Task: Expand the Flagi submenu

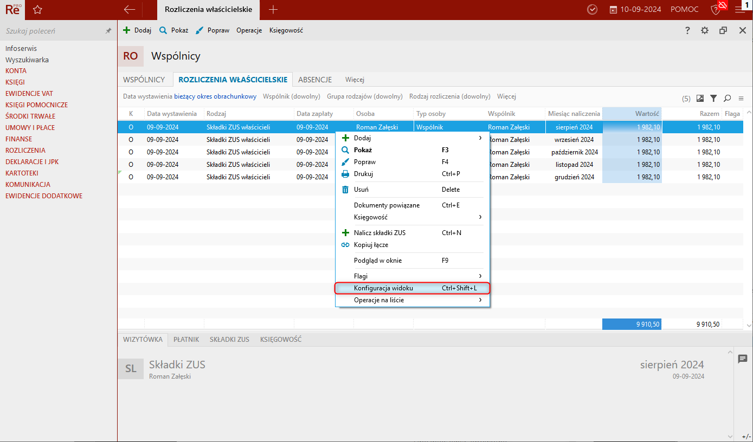Action: point(412,276)
